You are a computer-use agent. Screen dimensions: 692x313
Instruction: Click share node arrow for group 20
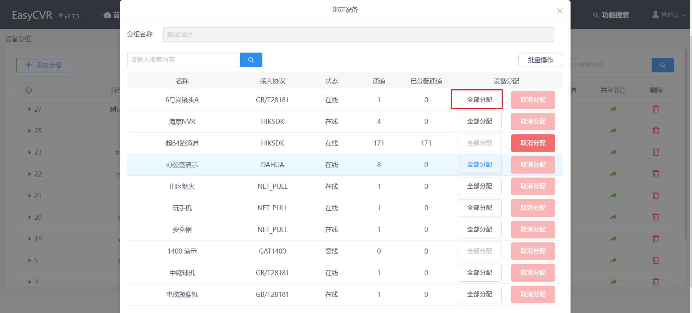(x=613, y=217)
